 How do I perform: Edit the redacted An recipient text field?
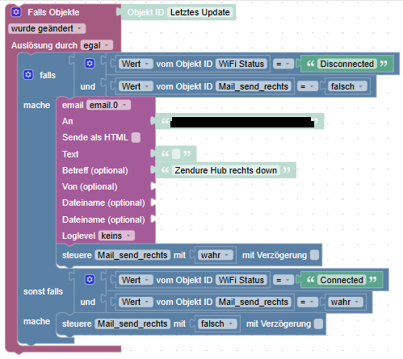pyautogui.click(x=241, y=122)
